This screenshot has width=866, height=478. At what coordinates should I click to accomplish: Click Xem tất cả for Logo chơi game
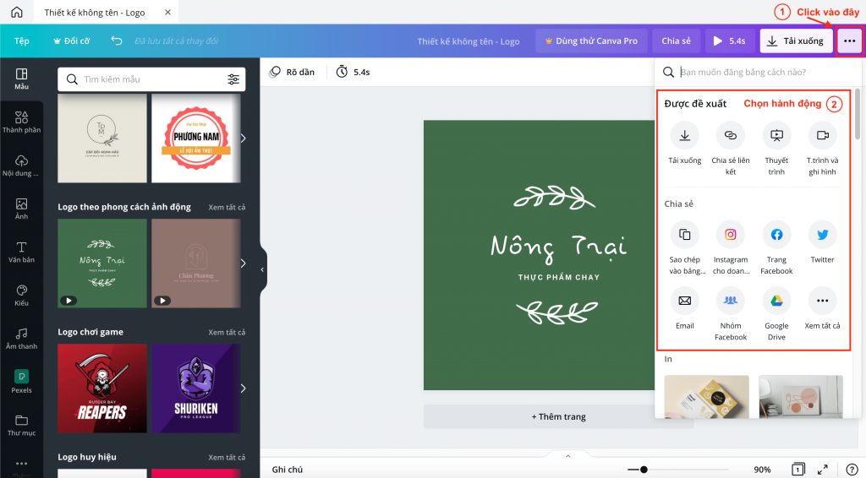227,333
